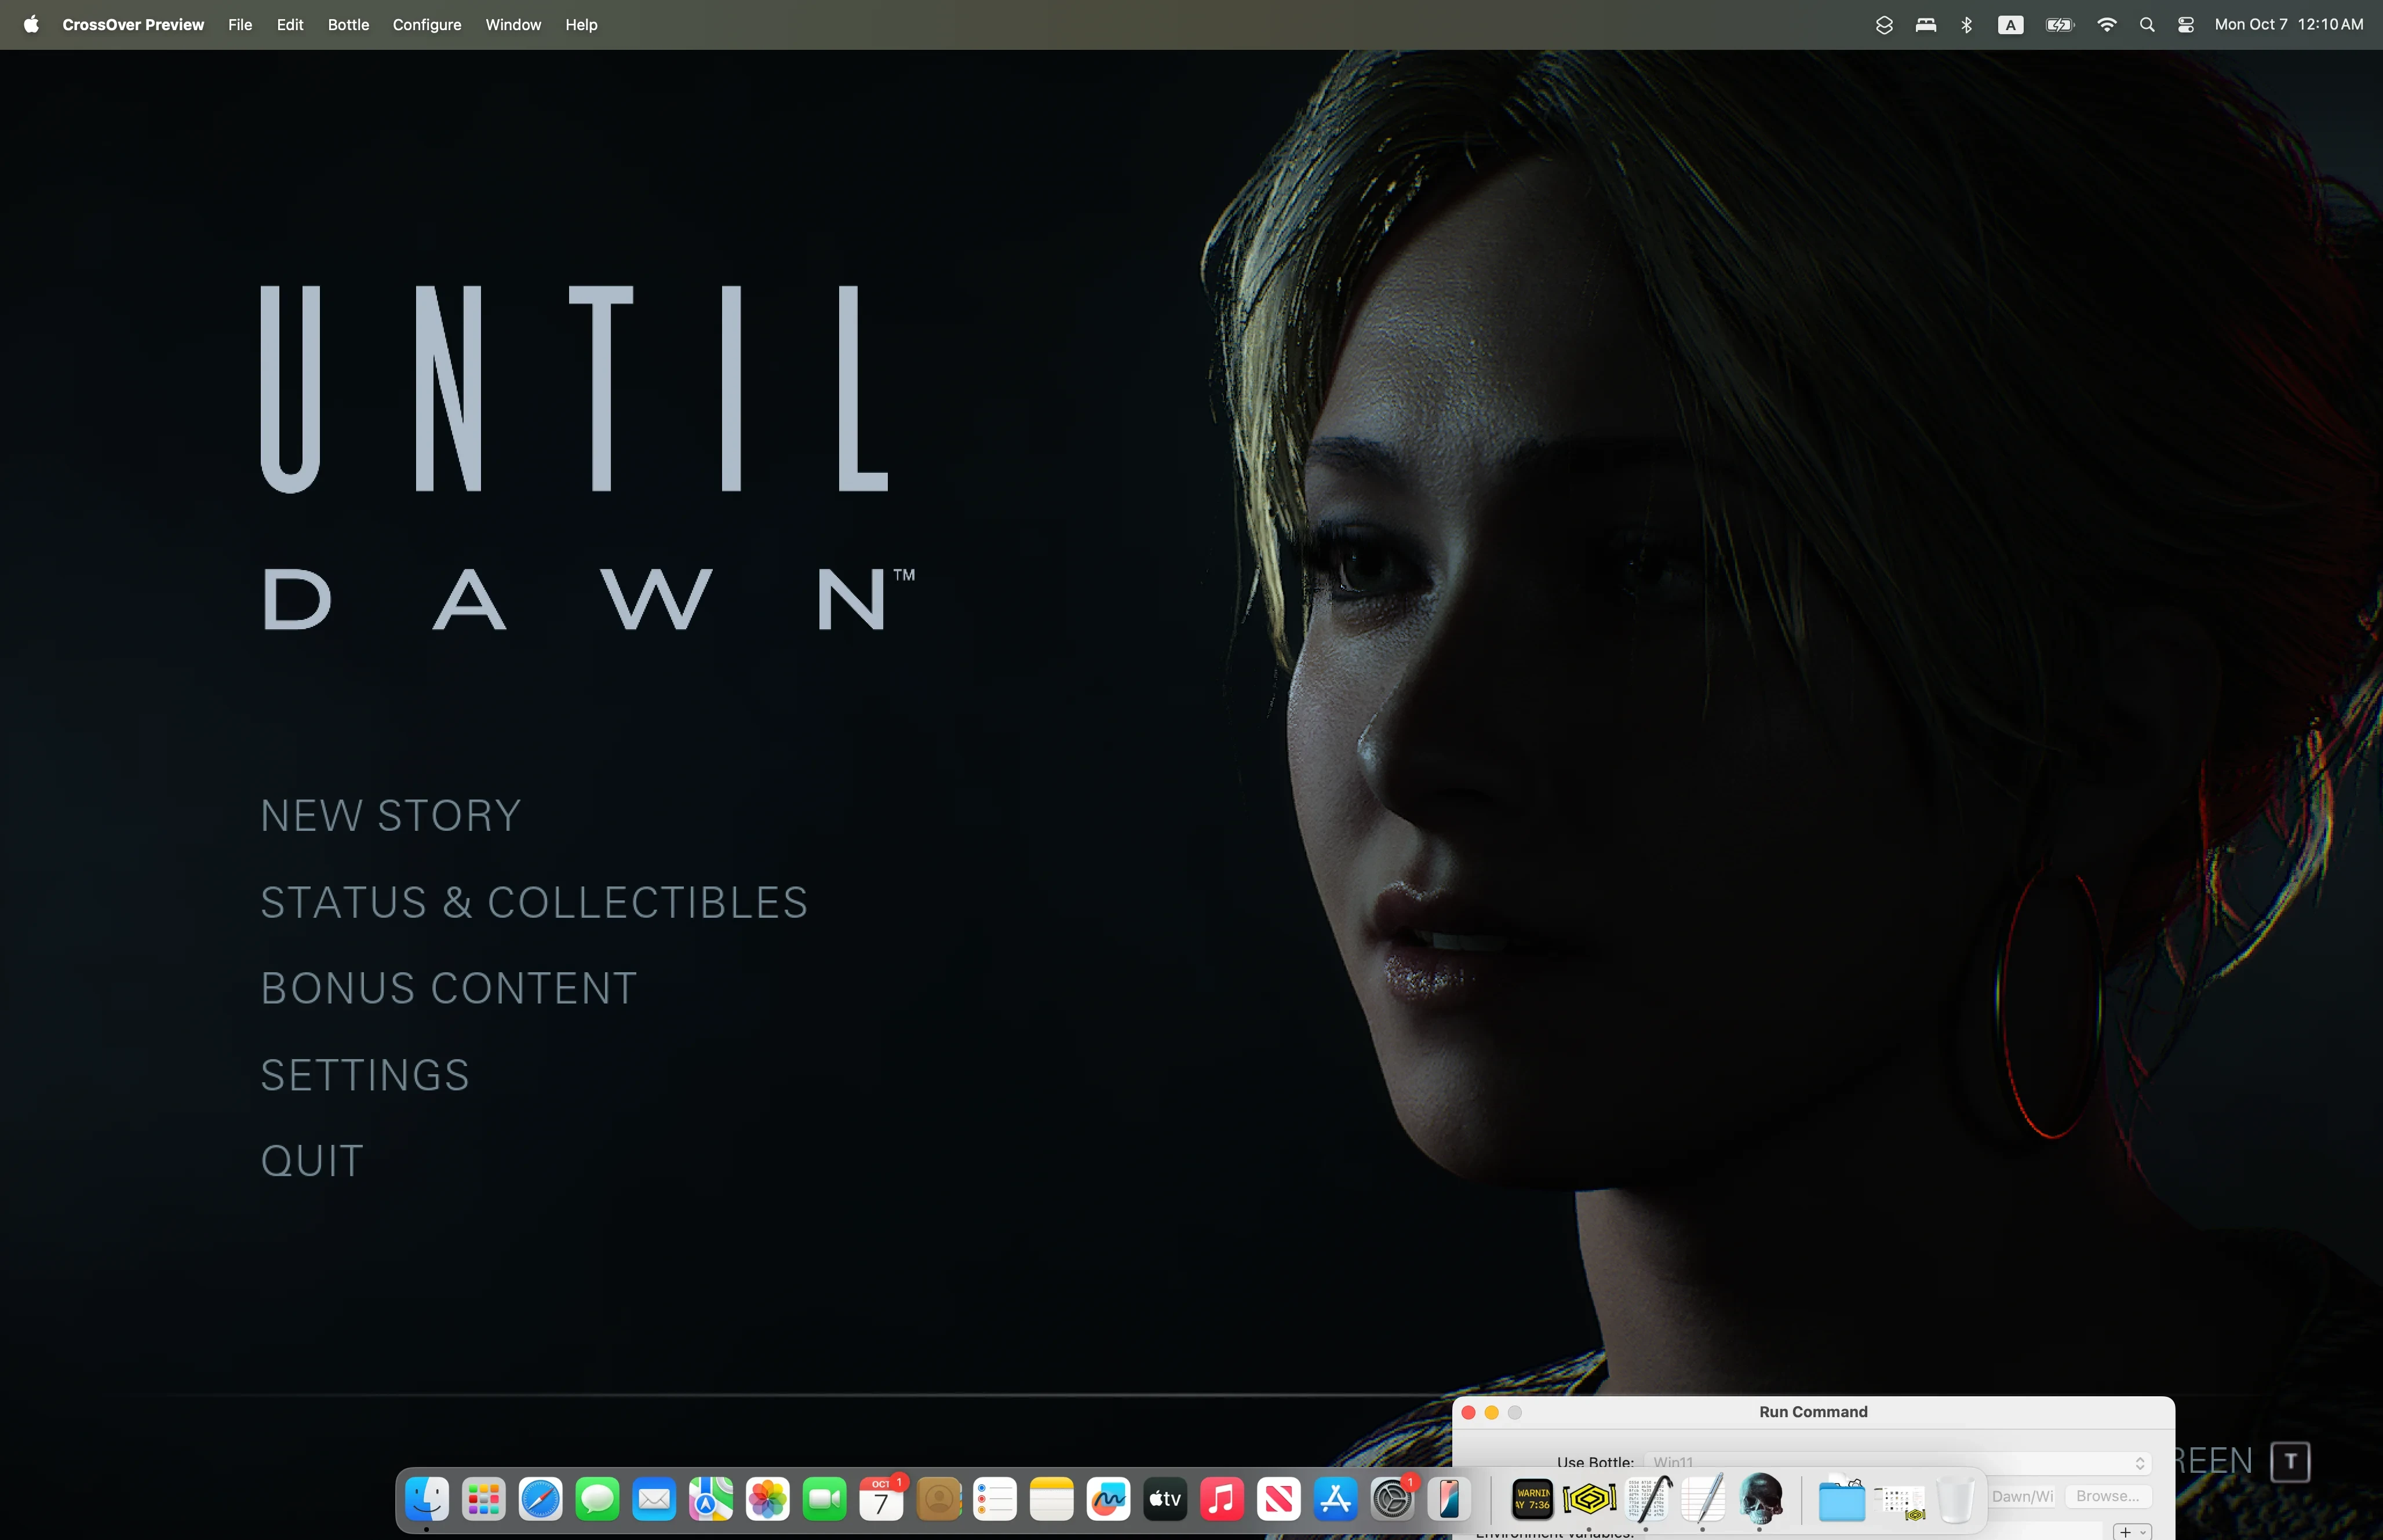
Task: Open the blue folder icon near the Trash
Action: click(x=1841, y=1500)
